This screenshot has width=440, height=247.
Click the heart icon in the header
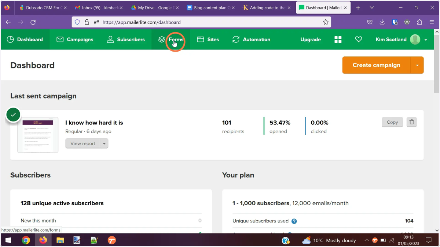[359, 40]
